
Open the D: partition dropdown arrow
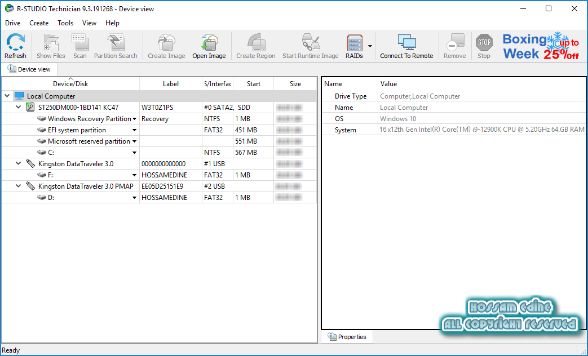tap(135, 198)
